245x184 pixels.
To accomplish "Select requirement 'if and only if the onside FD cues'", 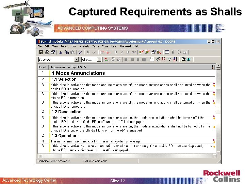I will tap(131, 148).
